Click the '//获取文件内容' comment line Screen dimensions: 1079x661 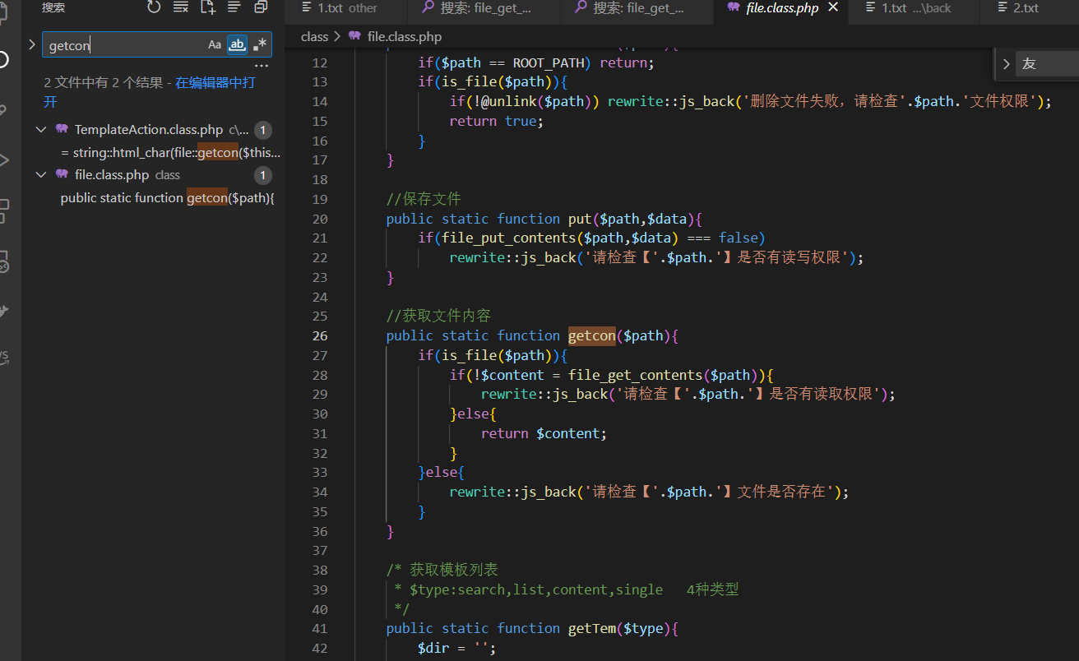point(439,316)
